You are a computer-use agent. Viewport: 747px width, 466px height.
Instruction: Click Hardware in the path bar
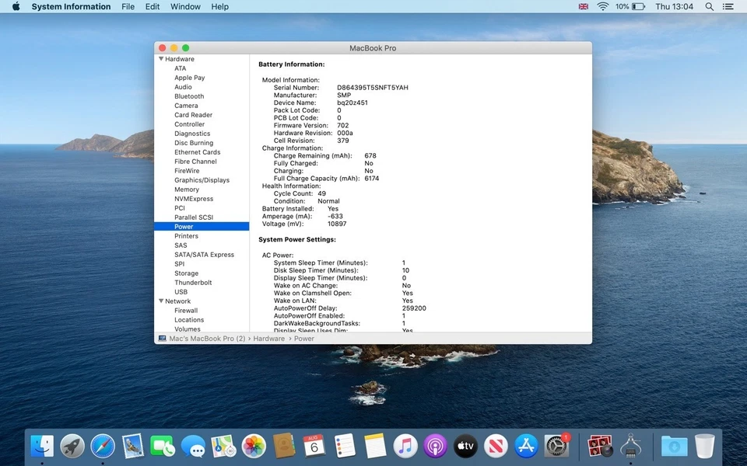click(268, 339)
